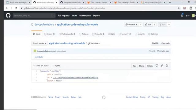This screenshot has height=110, width=196.
Task: Click the browser forward arrow
Action: click(x=11, y=8)
